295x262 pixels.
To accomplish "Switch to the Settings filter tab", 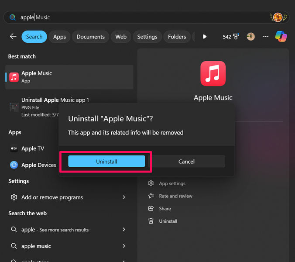I will click(147, 37).
